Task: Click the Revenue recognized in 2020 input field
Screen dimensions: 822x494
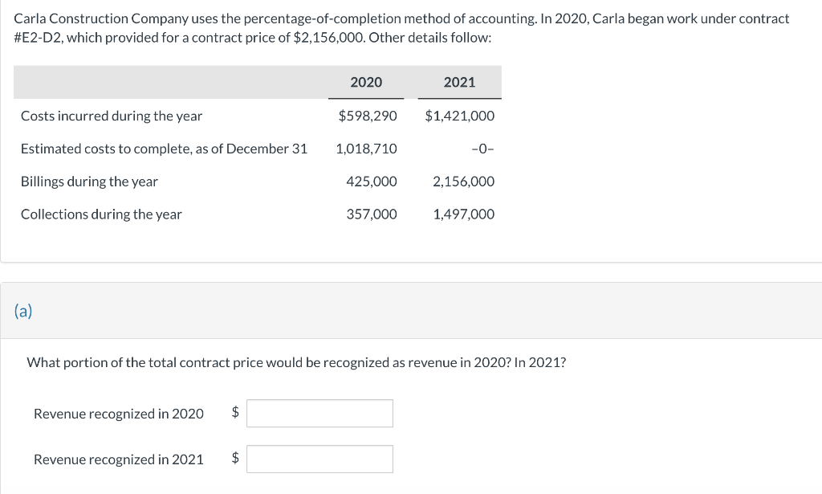Action: click(319, 413)
